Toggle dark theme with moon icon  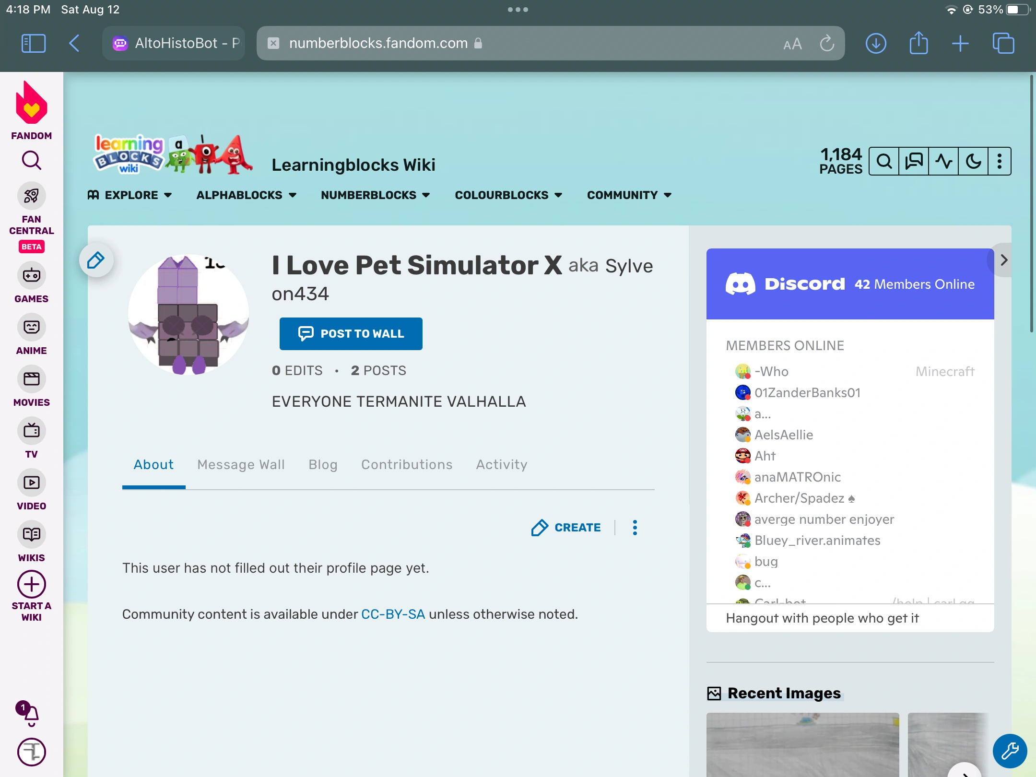(x=973, y=161)
